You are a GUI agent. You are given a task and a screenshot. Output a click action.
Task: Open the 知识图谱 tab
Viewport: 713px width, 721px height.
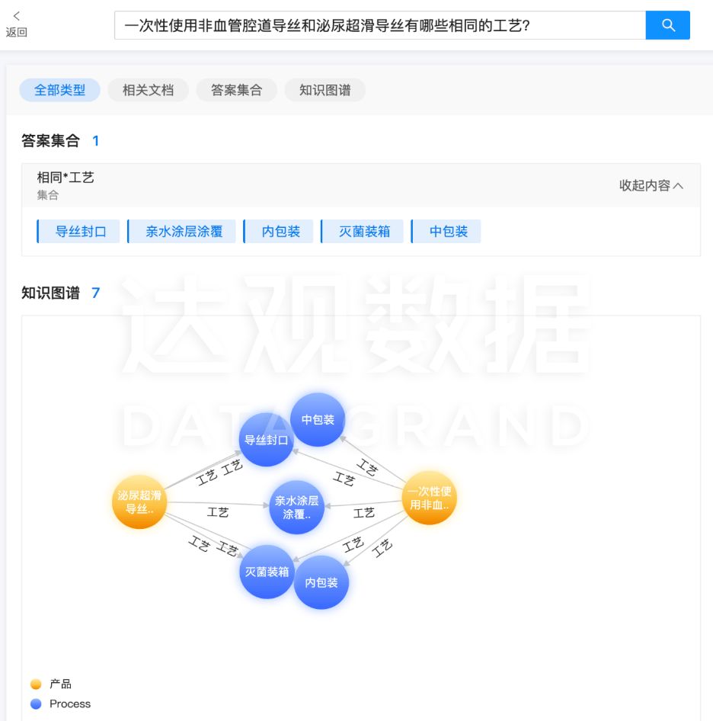point(325,90)
